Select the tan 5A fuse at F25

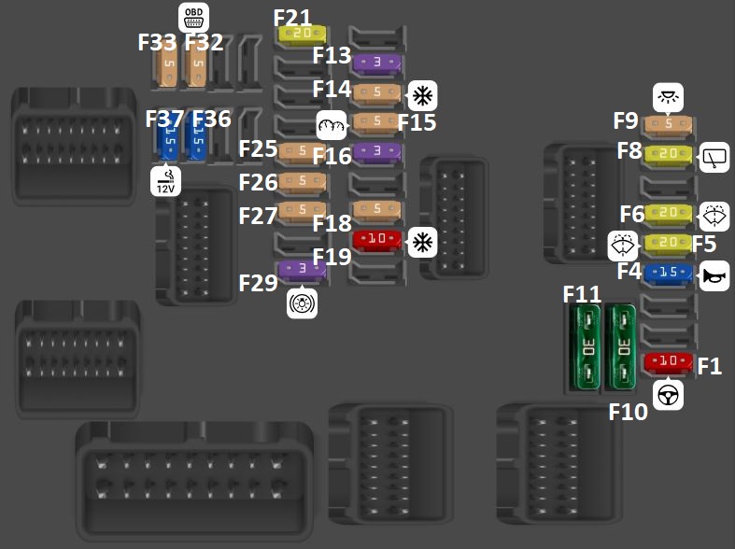(302, 152)
